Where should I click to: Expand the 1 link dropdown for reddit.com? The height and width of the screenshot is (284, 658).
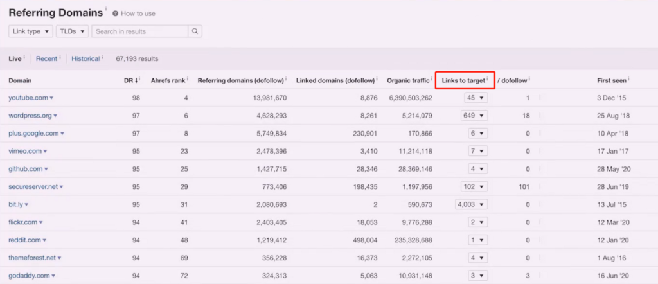[478, 240]
